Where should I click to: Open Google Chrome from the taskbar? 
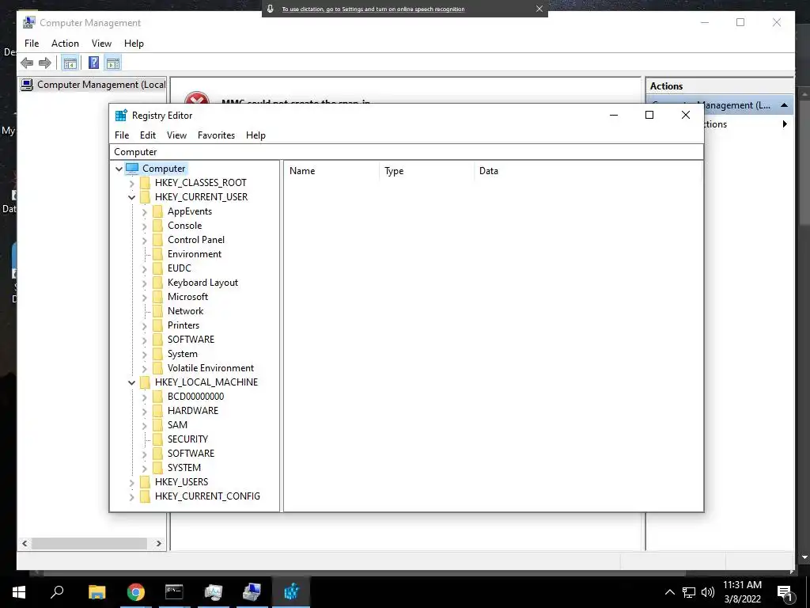point(136,592)
